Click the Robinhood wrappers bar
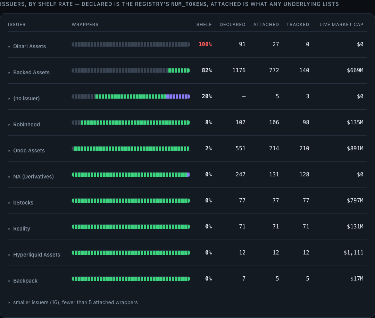This screenshot has height=318, width=375. coord(131,123)
